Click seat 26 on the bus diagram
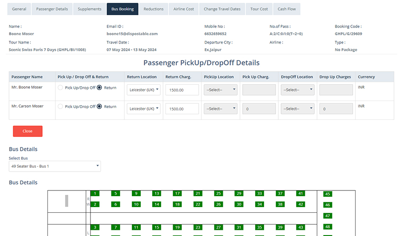Screen dimensions: 403x236 click(x=218, y=204)
